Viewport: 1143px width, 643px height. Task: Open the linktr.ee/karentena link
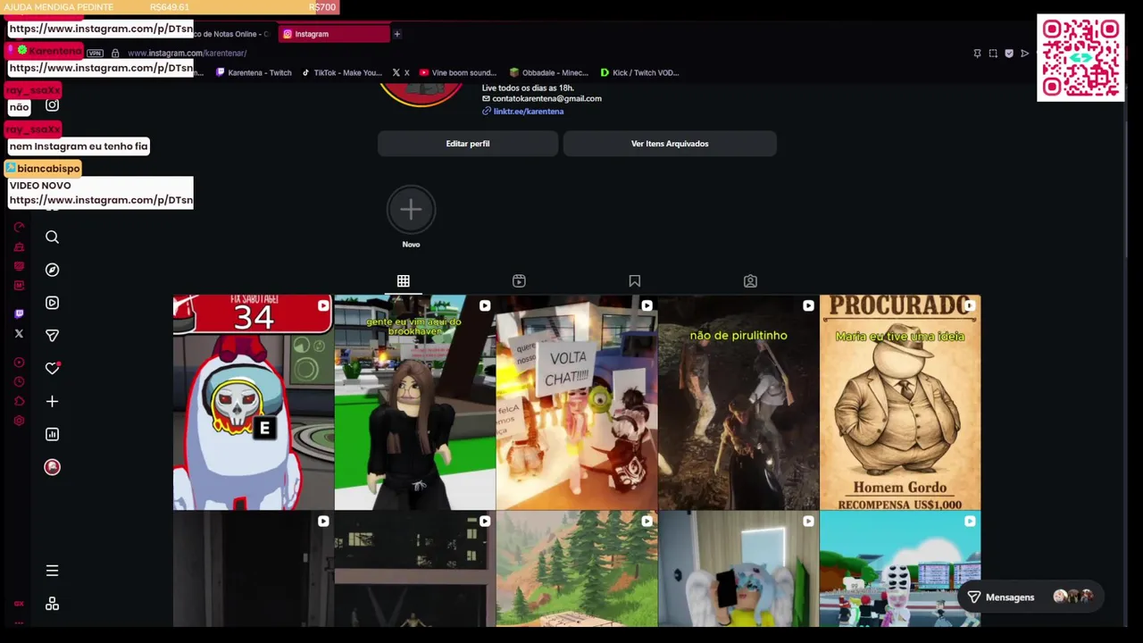[528, 112]
